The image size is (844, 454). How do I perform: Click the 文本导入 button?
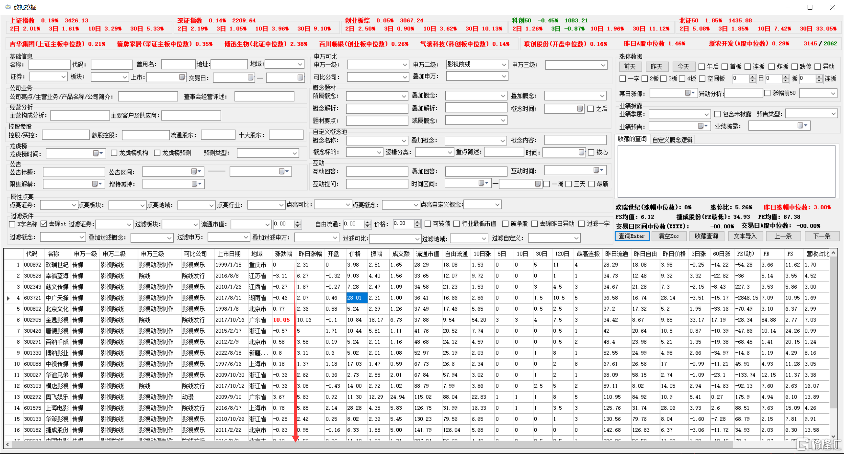click(x=745, y=236)
